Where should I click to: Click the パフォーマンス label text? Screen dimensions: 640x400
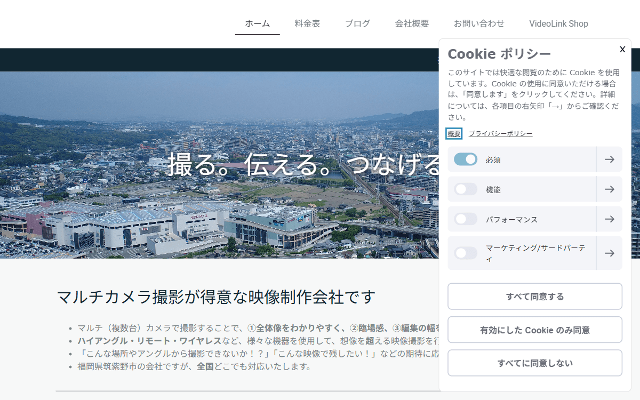click(x=511, y=219)
